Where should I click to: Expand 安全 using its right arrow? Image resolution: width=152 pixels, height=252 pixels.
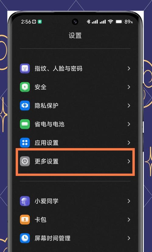[129, 87]
